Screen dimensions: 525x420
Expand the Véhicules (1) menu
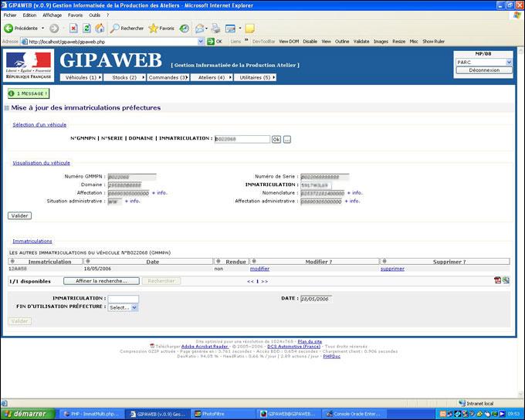pyautogui.click(x=81, y=77)
